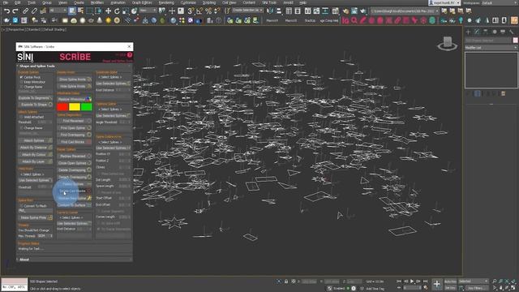Click the Max Threads value field
Screen dimensions: 519x292
(44, 236)
